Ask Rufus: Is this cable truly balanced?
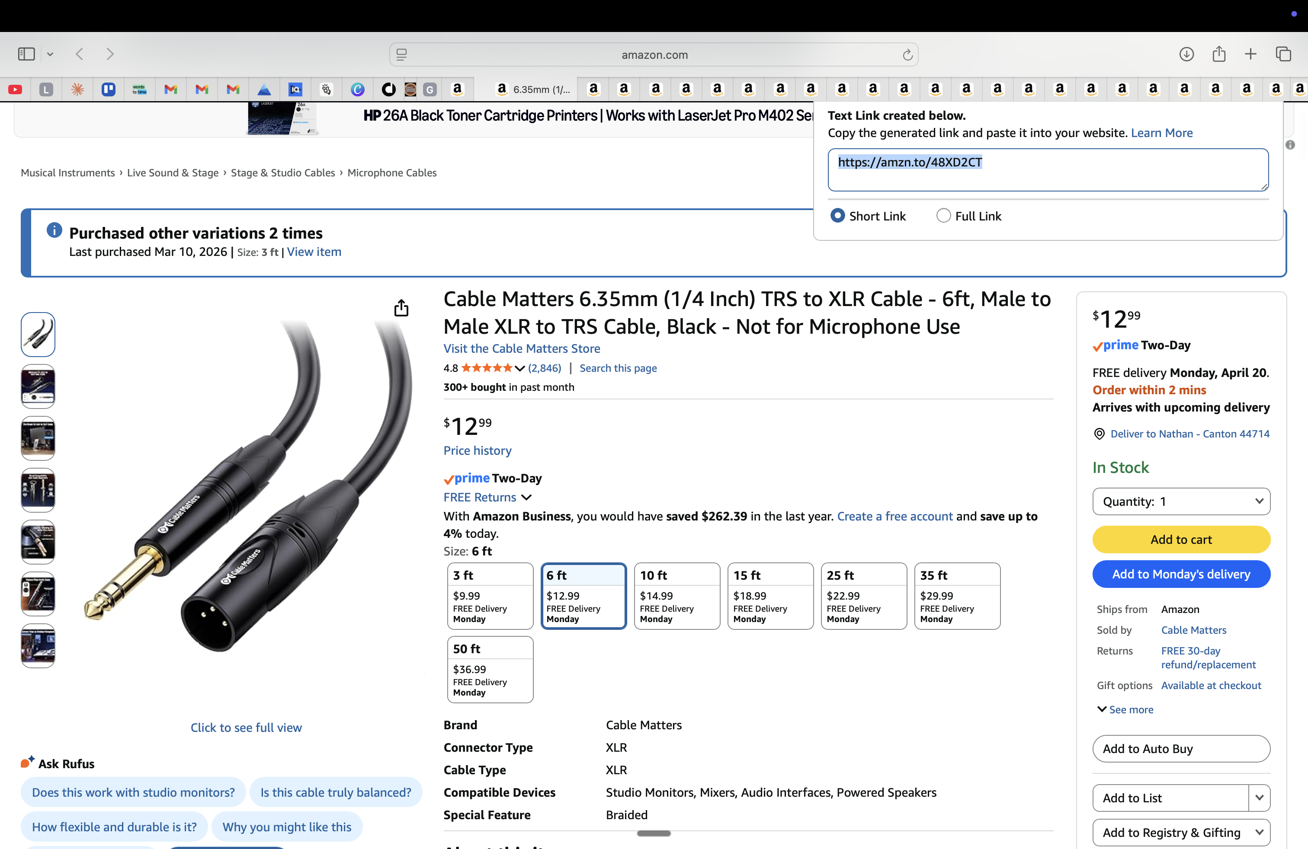1308x849 pixels. point(335,792)
